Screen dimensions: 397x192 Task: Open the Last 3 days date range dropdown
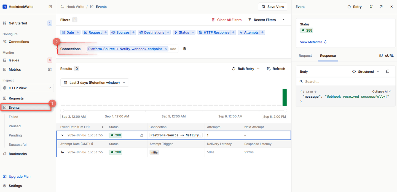95,83
